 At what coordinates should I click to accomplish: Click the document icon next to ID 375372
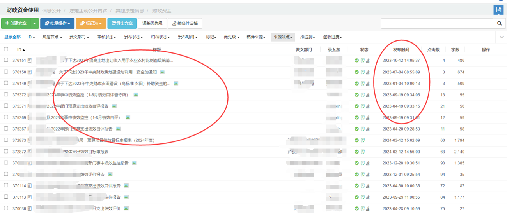(30, 95)
